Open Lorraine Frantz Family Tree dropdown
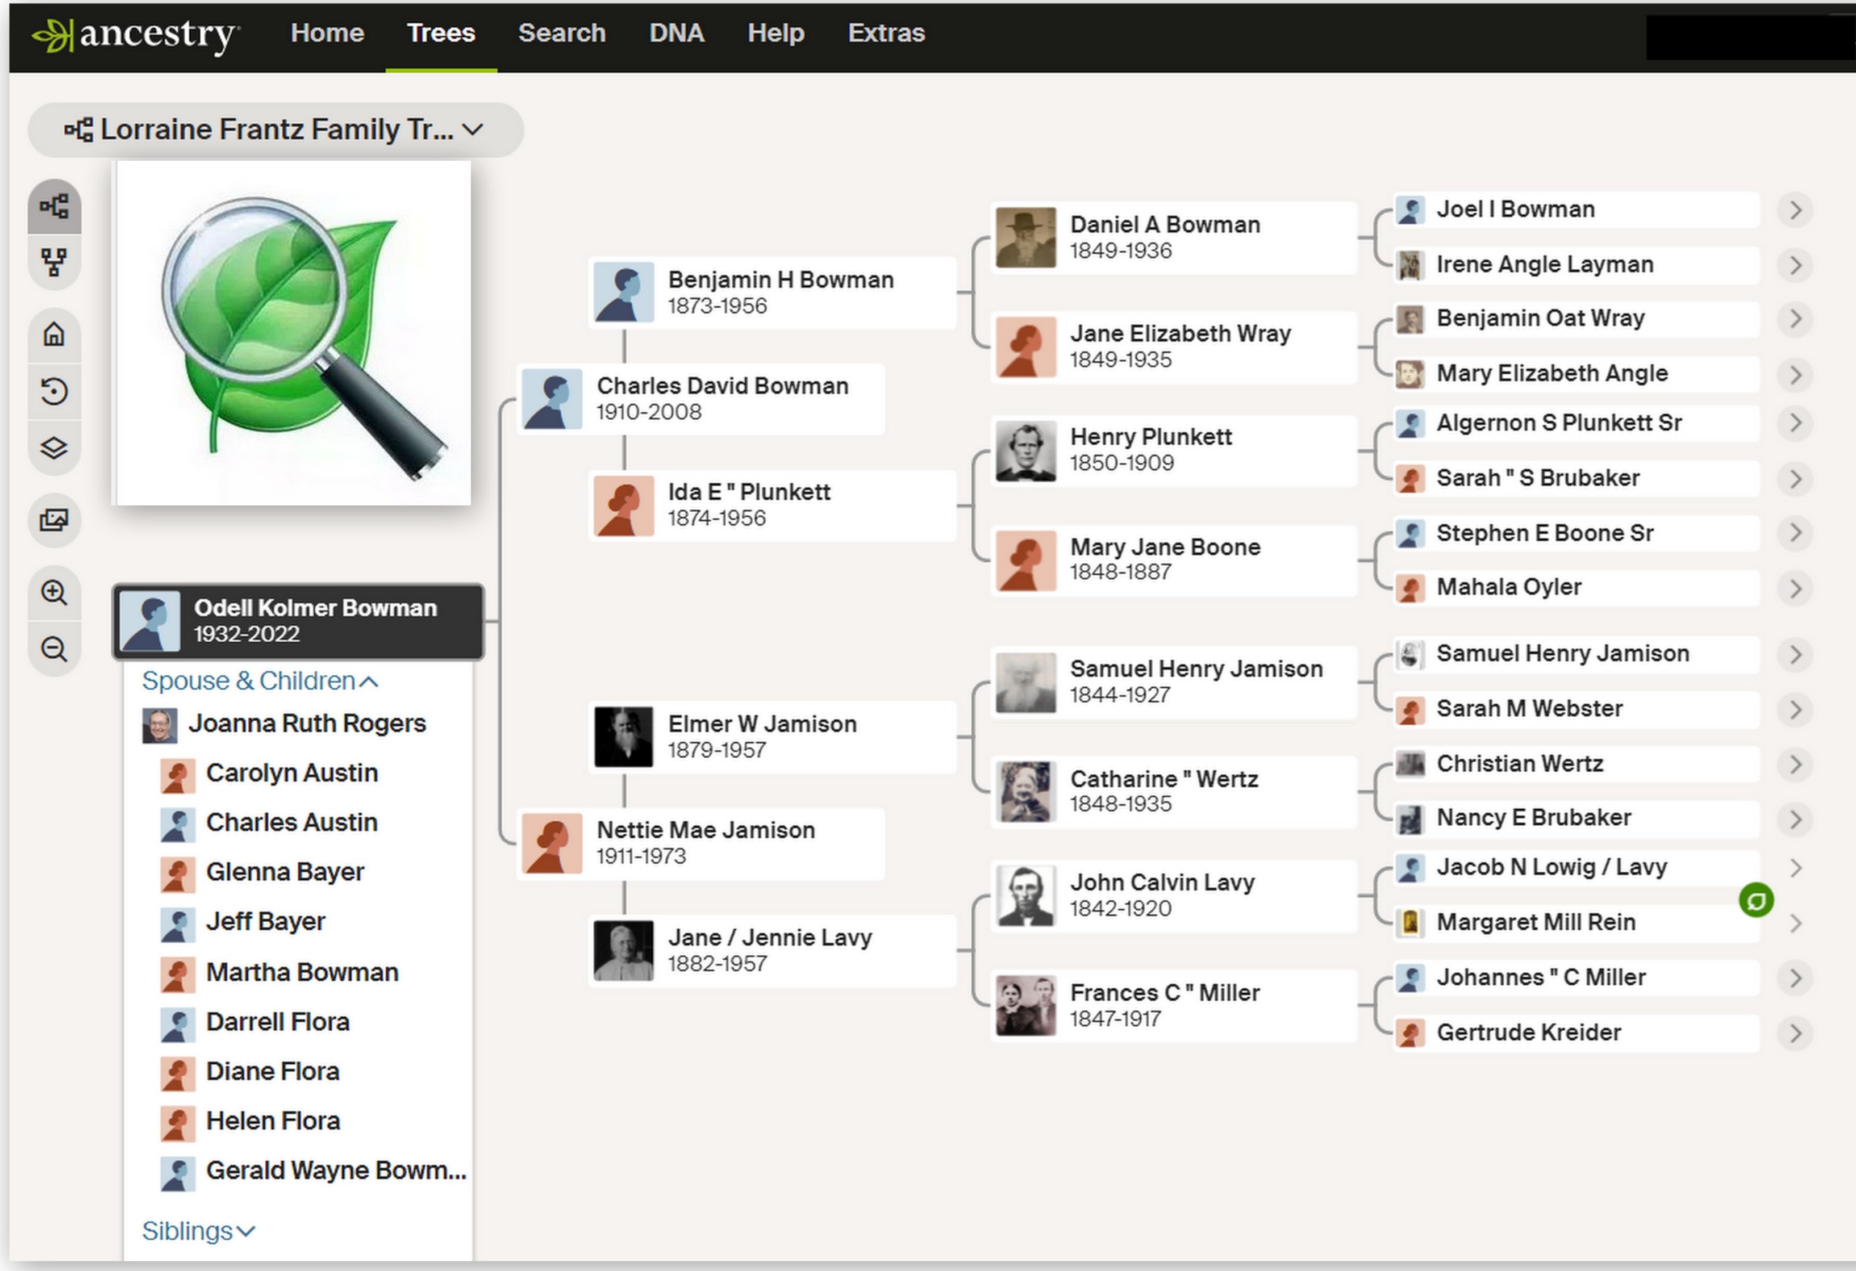The width and height of the screenshot is (1856, 1271). click(x=275, y=129)
